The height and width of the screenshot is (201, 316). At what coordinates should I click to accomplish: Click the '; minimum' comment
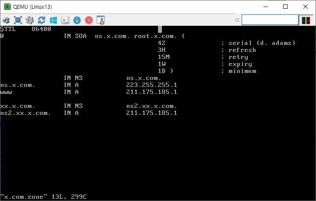[x=239, y=71]
